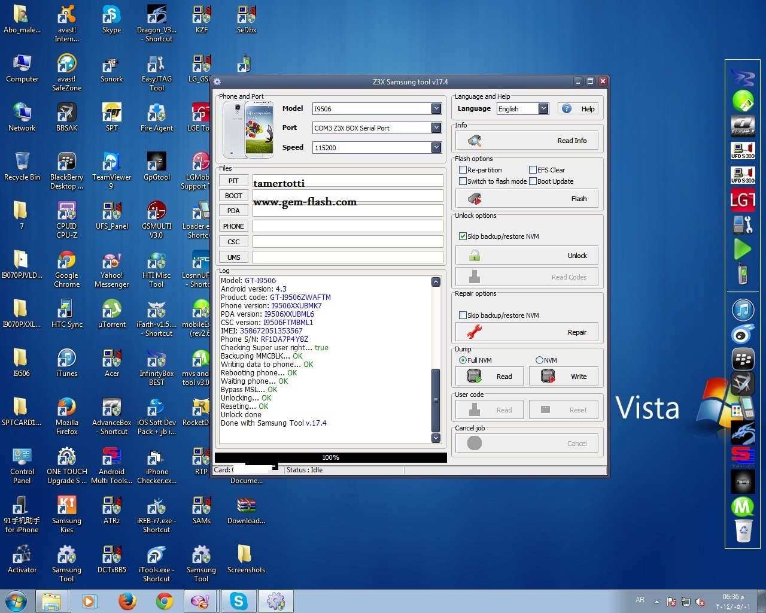This screenshot has height=613, width=766.
Task: Open the Language dropdown set to English
Action: click(x=543, y=108)
